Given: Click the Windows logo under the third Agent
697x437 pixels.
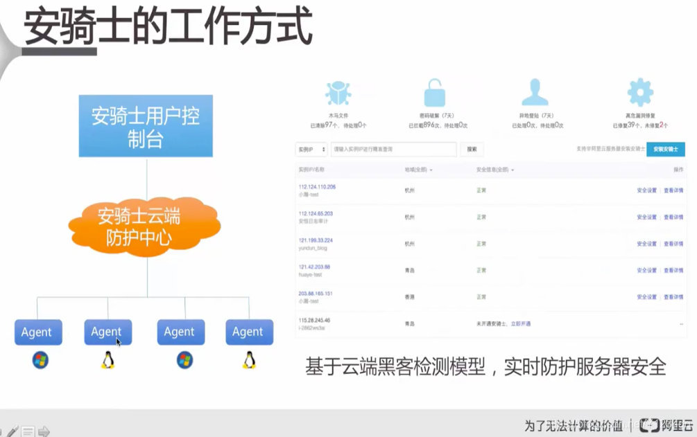Looking at the screenshot, I should [x=184, y=360].
